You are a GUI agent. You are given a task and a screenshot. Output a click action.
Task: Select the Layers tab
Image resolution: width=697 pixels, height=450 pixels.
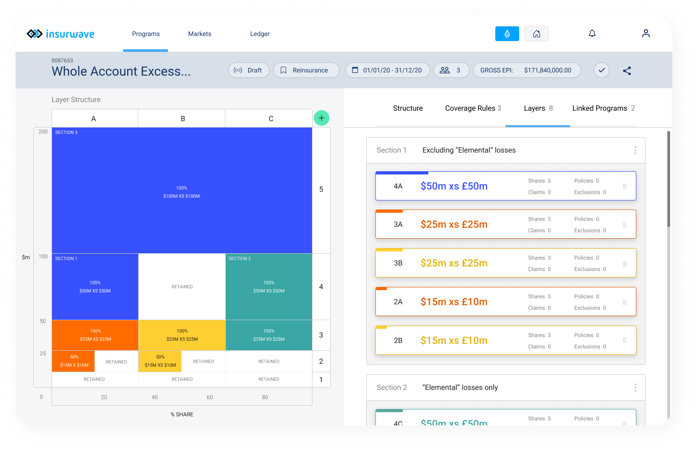[x=538, y=108]
